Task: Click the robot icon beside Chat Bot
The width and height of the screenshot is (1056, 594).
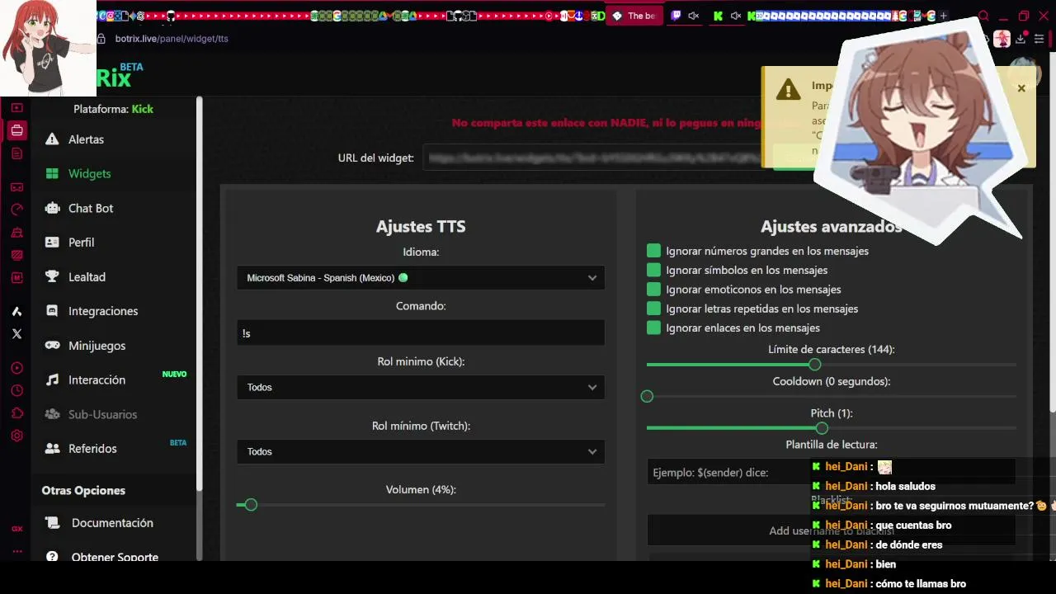Action: pyautogui.click(x=52, y=208)
